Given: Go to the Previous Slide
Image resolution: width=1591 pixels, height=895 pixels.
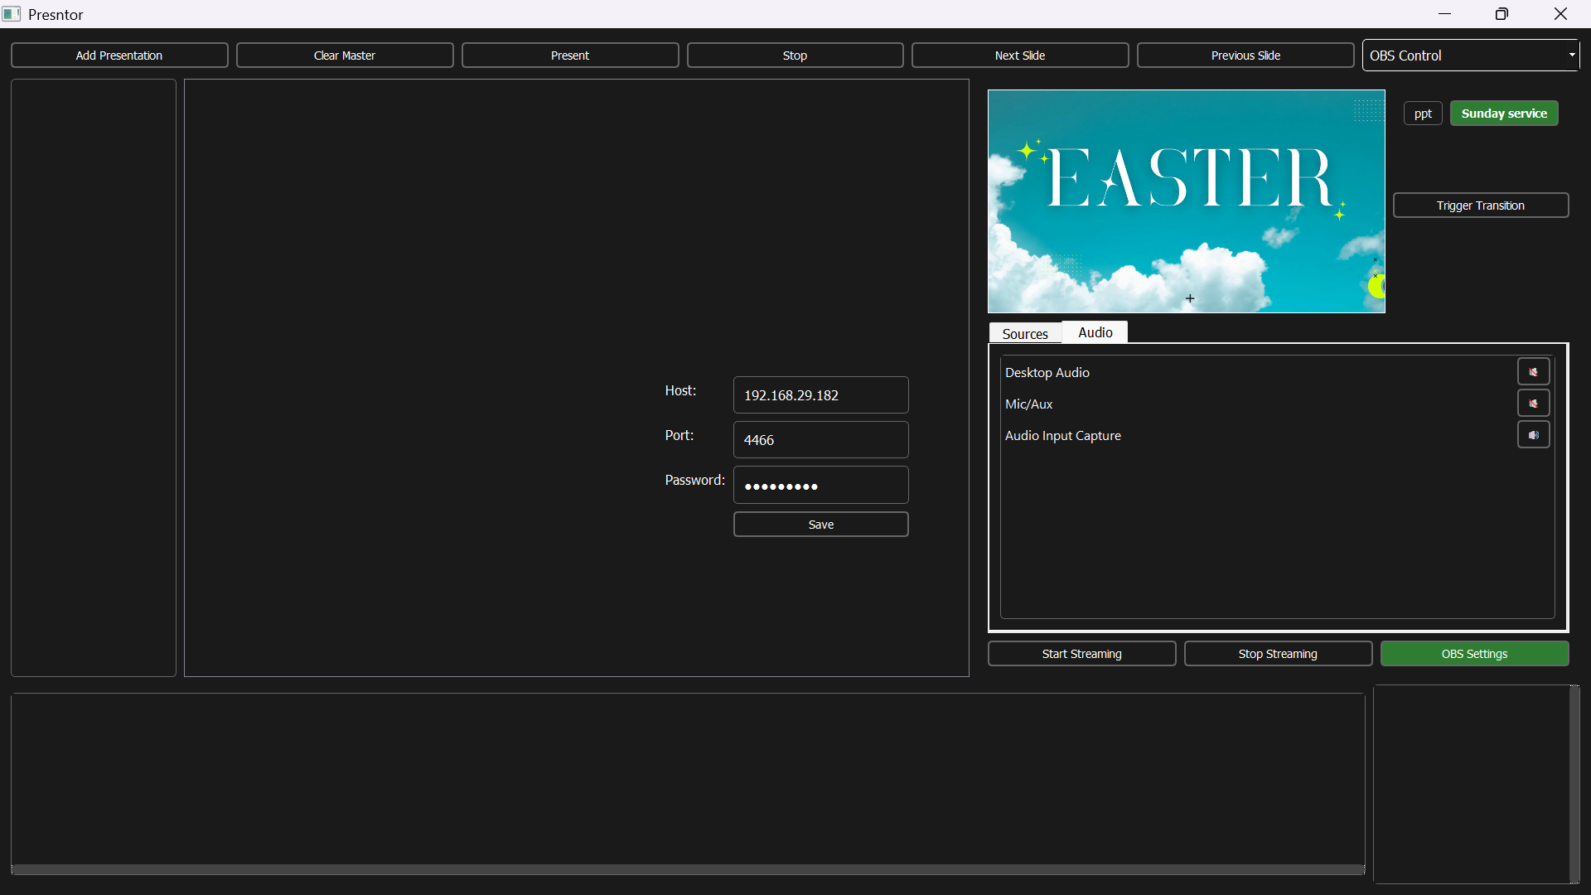Looking at the screenshot, I should (x=1246, y=55).
